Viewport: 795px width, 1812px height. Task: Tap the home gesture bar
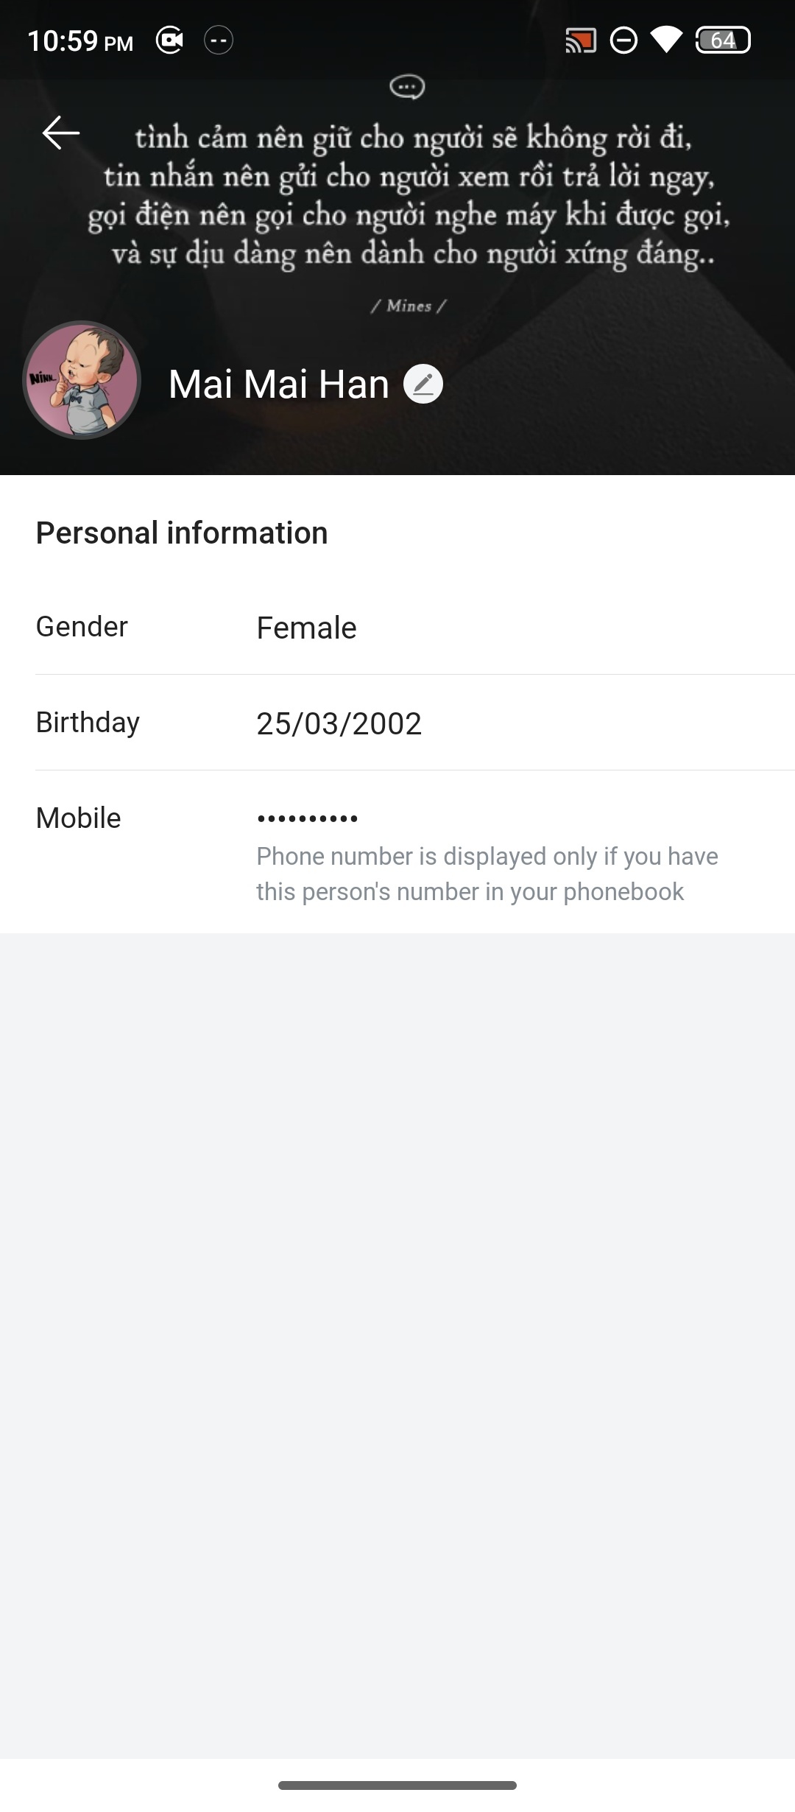coord(397,1785)
